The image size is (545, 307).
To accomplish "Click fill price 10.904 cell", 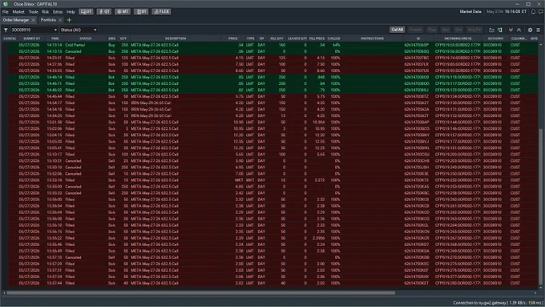I will (318, 123).
